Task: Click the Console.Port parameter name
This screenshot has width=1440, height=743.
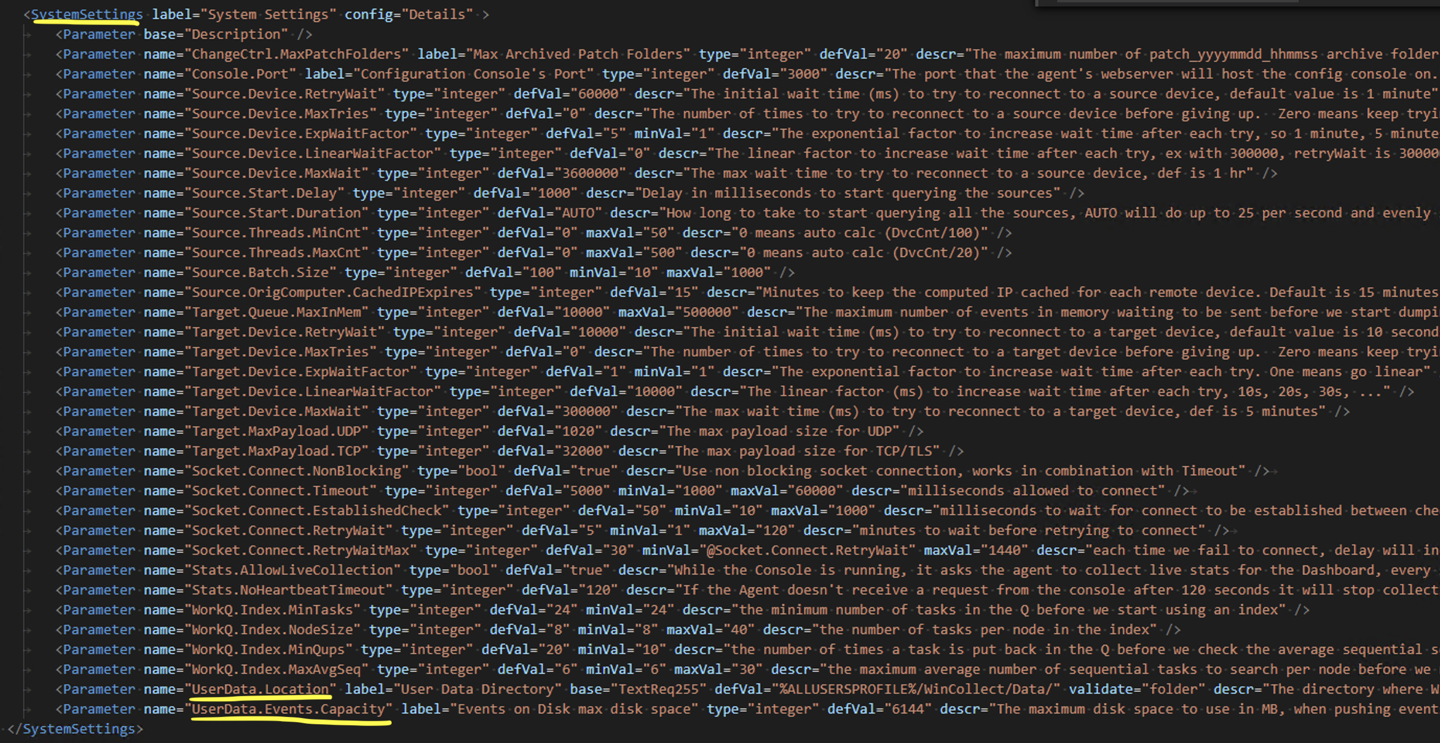Action: pos(240,74)
